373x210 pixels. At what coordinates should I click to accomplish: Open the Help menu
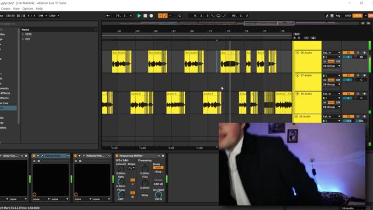(x=39, y=9)
